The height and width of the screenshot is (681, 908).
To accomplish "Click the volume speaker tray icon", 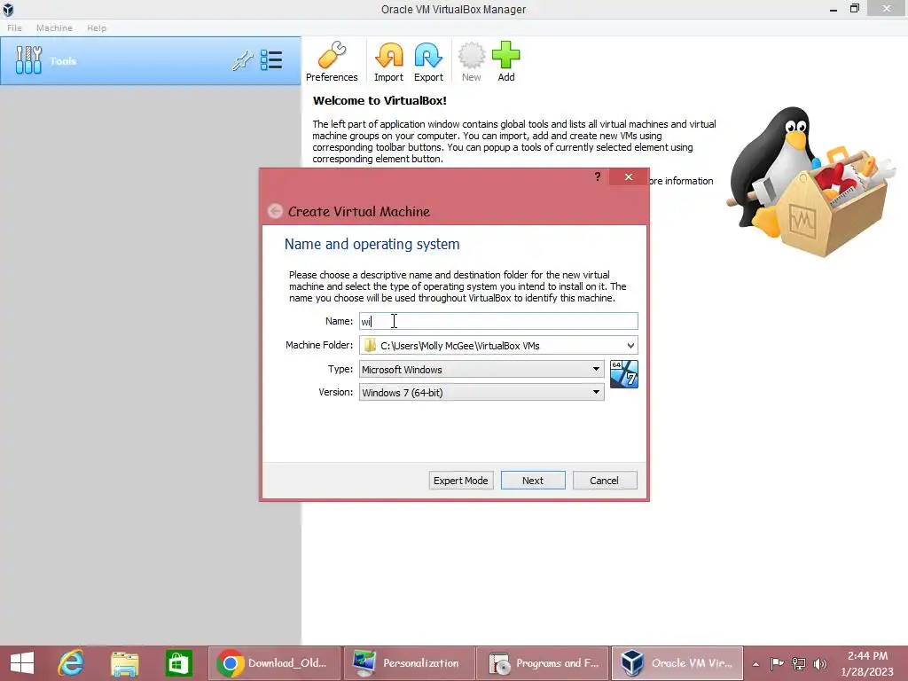I will [820, 663].
